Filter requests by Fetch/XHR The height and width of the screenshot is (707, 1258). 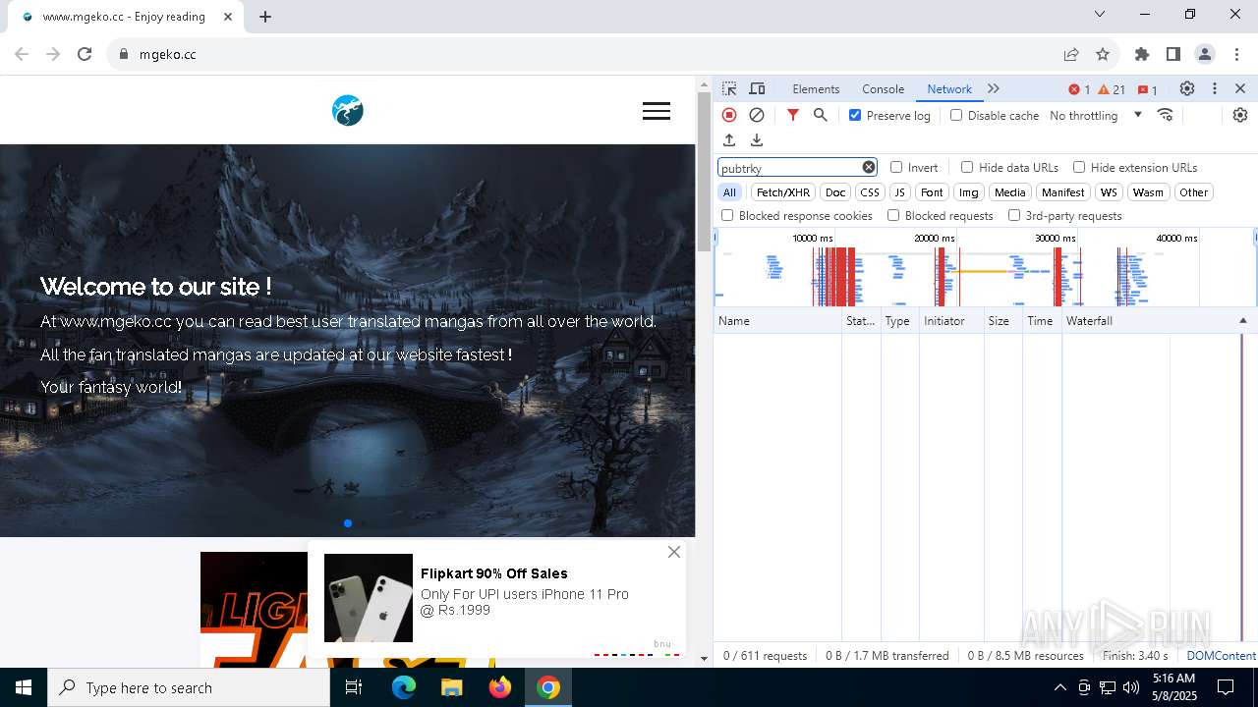coord(783,192)
